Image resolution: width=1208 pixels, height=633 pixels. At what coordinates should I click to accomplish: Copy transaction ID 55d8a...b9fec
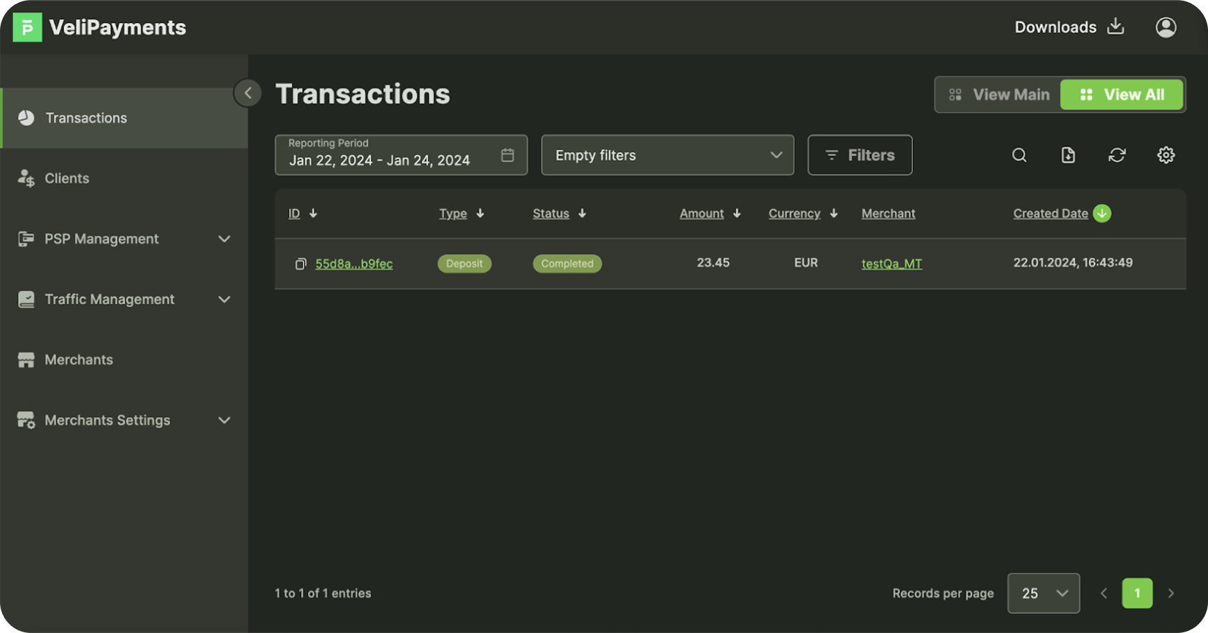[x=301, y=264]
